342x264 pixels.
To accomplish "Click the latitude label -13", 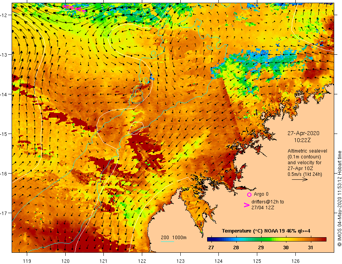I will tap(4, 55).
